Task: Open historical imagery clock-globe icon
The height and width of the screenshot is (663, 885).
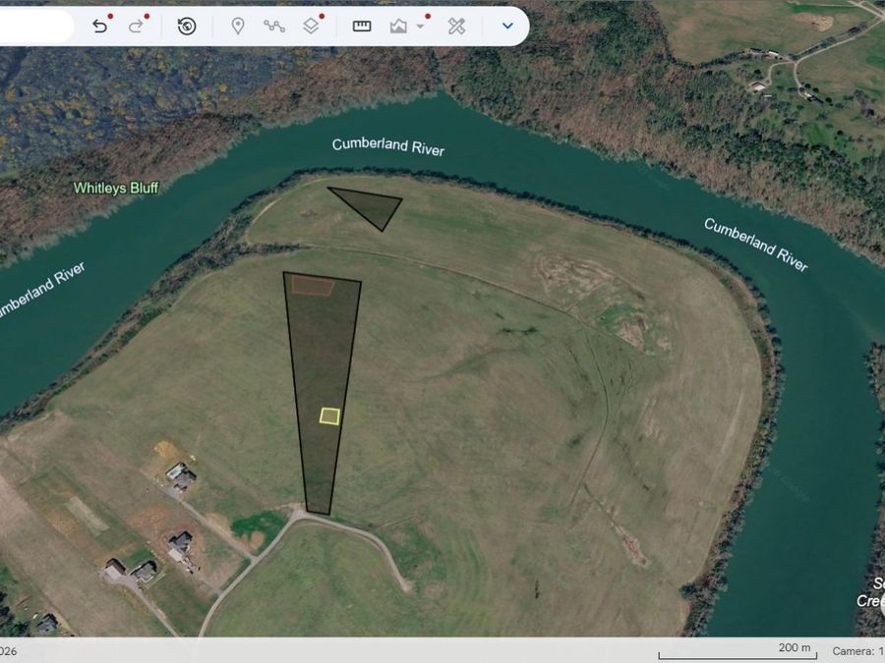Action: point(187,26)
